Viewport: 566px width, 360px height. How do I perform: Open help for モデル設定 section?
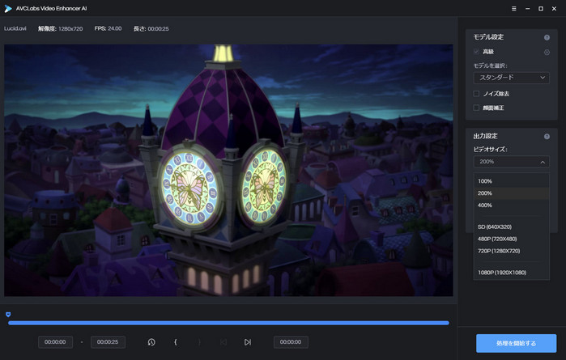(547, 37)
